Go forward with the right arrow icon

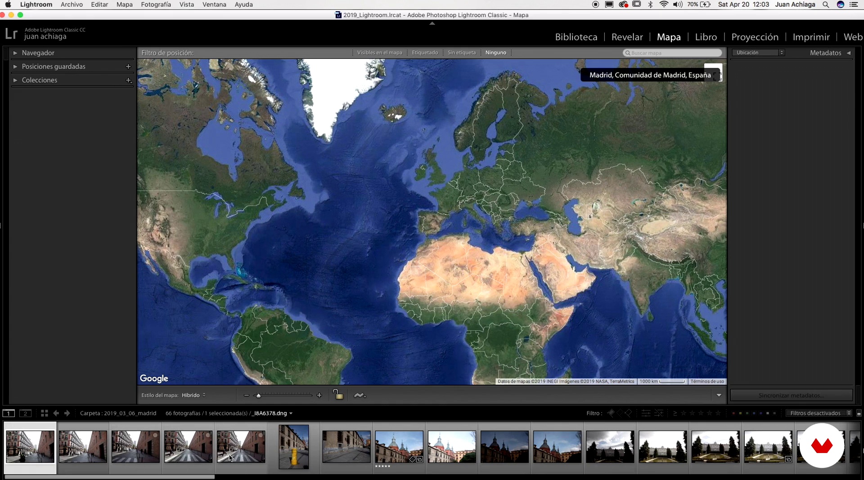(x=67, y=413)
